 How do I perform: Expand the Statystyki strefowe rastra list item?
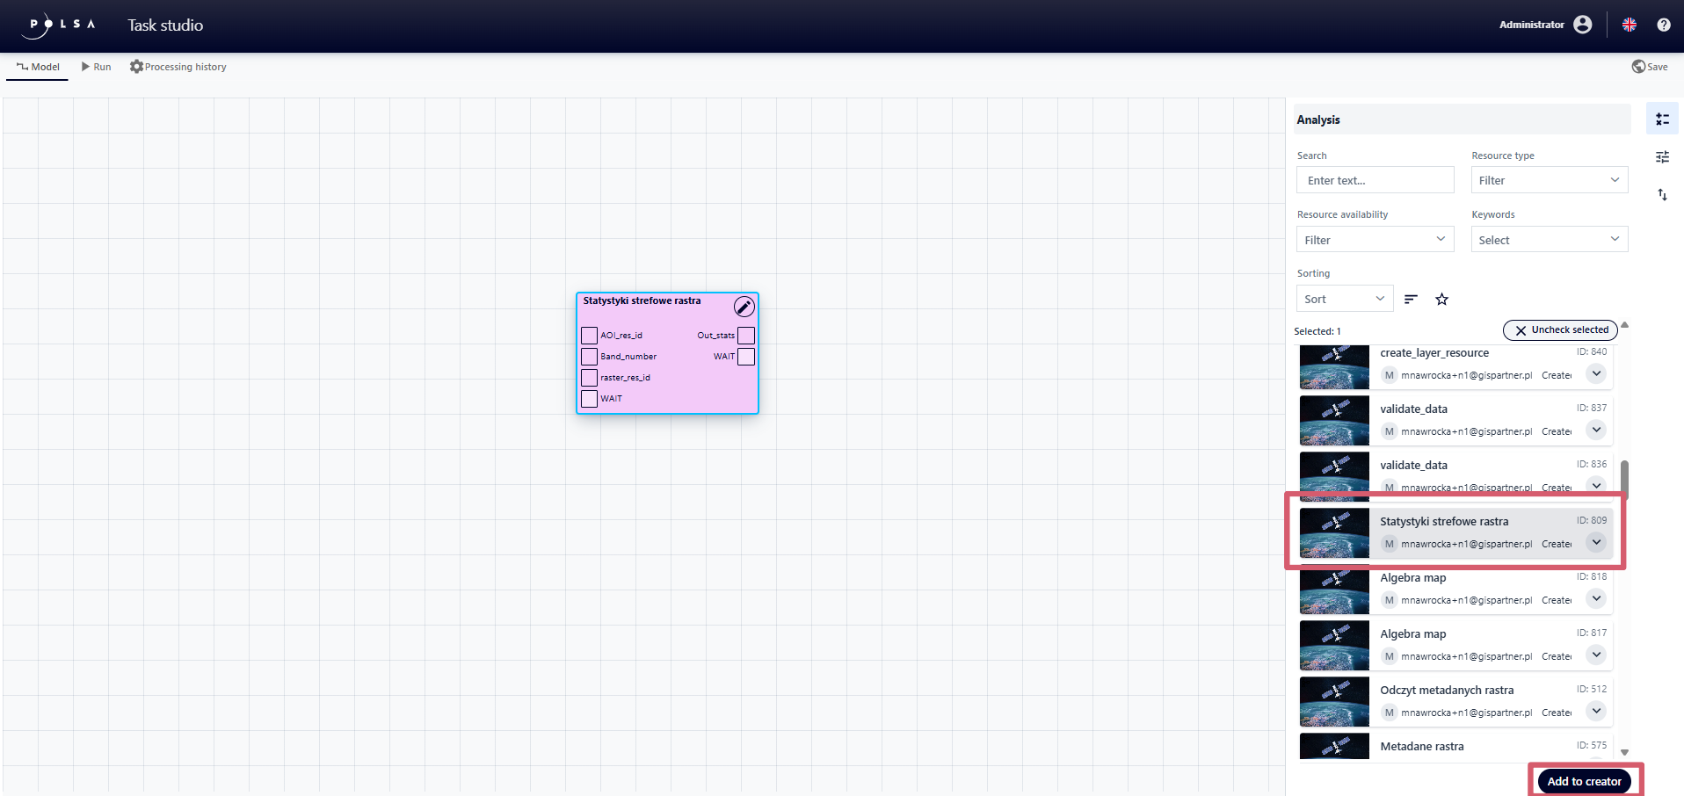tap(1596, 543)
